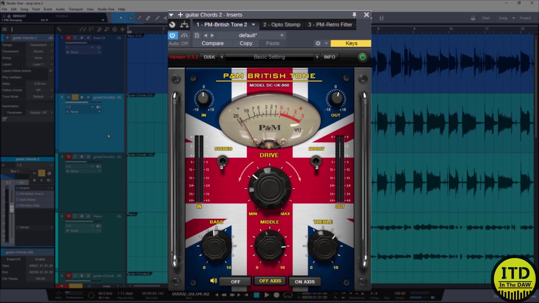Flip the STEREO toggle switch

pos(222,162)
